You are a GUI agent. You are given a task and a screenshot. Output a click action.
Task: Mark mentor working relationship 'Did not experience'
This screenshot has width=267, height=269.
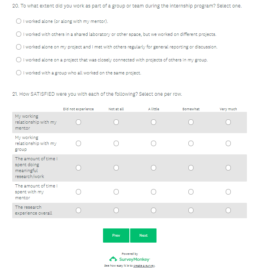pyautogui.click(x=78, y=122)
